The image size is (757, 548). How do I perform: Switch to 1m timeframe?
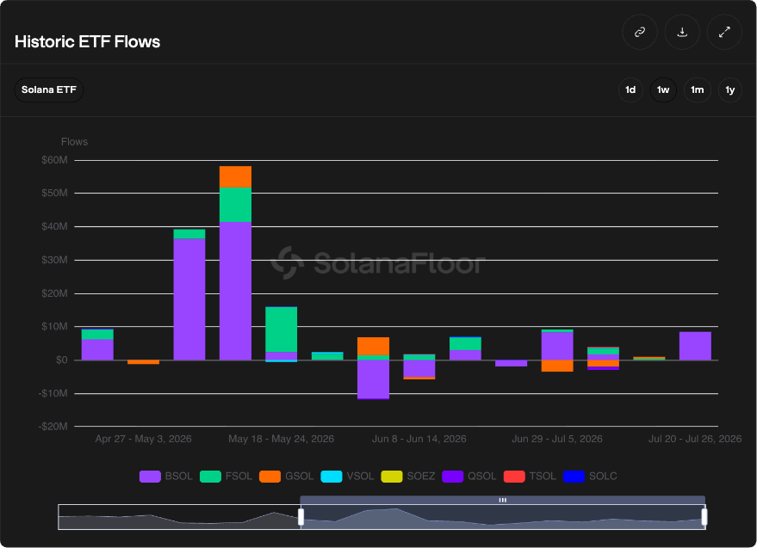click(697, 90)
